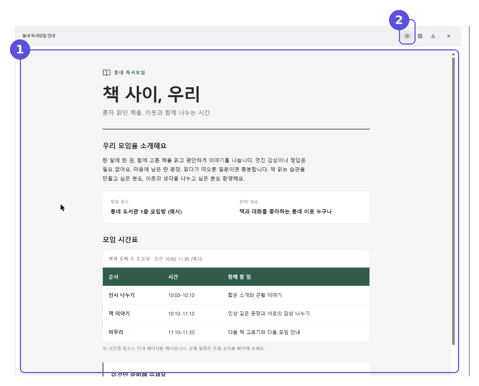Click the 순서 column header

pyautogui.click(x=114, y=277)
